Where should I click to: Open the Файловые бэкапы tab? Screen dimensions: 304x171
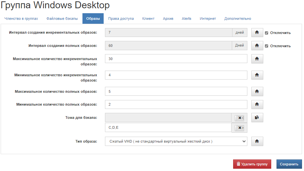pyautogui.click(x=62, y=18)
